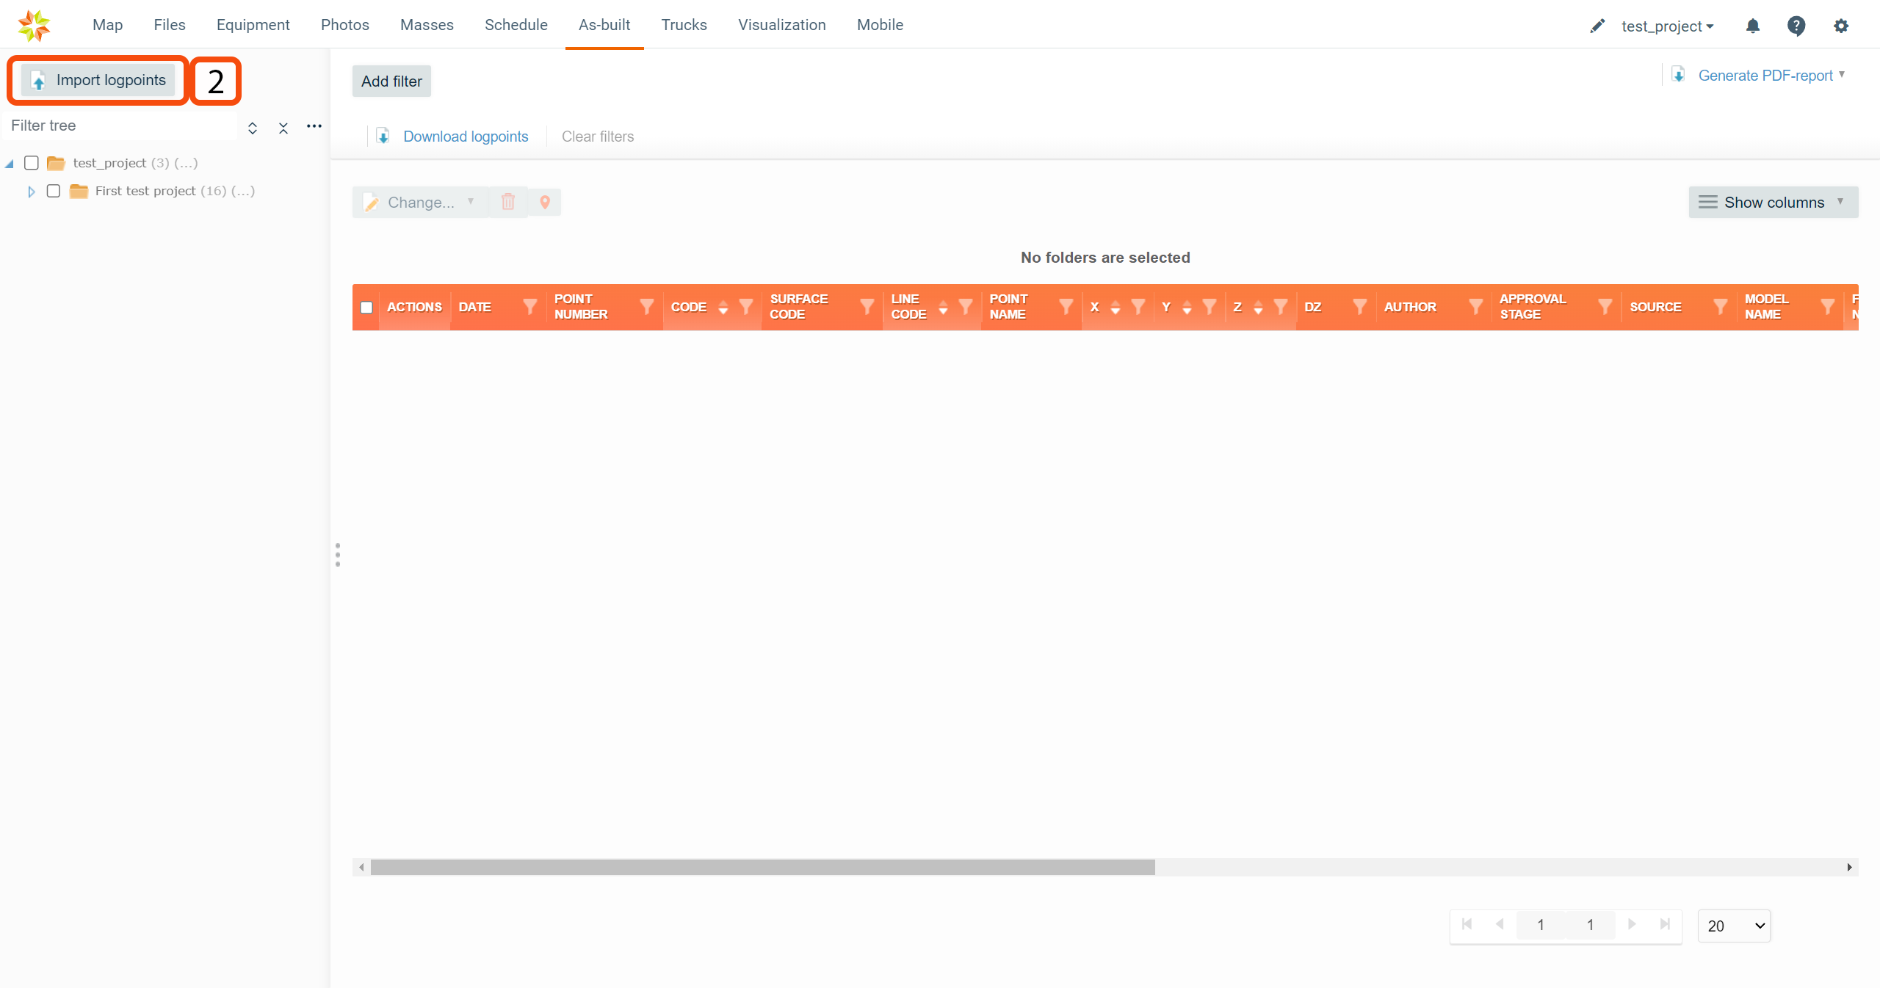Open page size dropdown showing 20

1733,926
